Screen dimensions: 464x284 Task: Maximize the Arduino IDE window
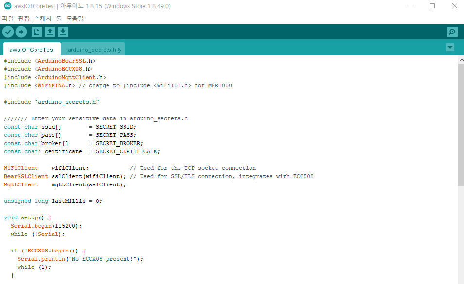pos(432,6)
